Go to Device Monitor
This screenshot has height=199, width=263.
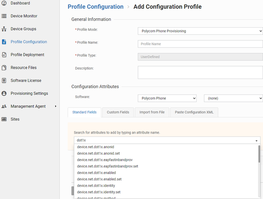click(x=24, y=16)
